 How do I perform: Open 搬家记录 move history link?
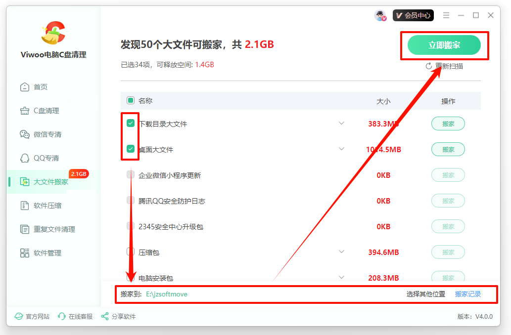(468, 294)
